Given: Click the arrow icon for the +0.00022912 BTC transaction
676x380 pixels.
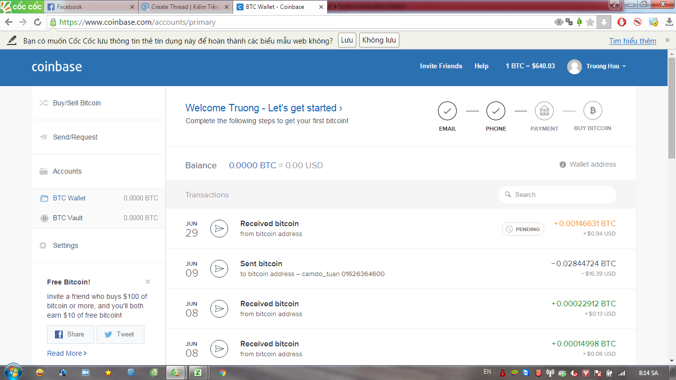Looking at the screenshot, I should 219,309.
